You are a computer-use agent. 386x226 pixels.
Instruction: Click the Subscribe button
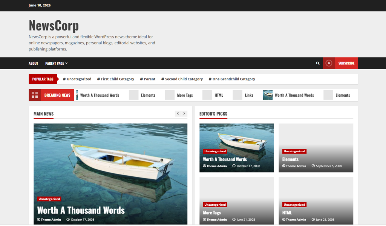pos(346,63)
